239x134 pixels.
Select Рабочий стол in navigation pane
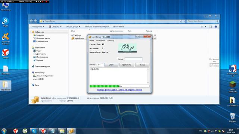click(x=40, y=41)
